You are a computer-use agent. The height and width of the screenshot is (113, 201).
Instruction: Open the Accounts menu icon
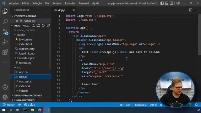click(5, 87)
